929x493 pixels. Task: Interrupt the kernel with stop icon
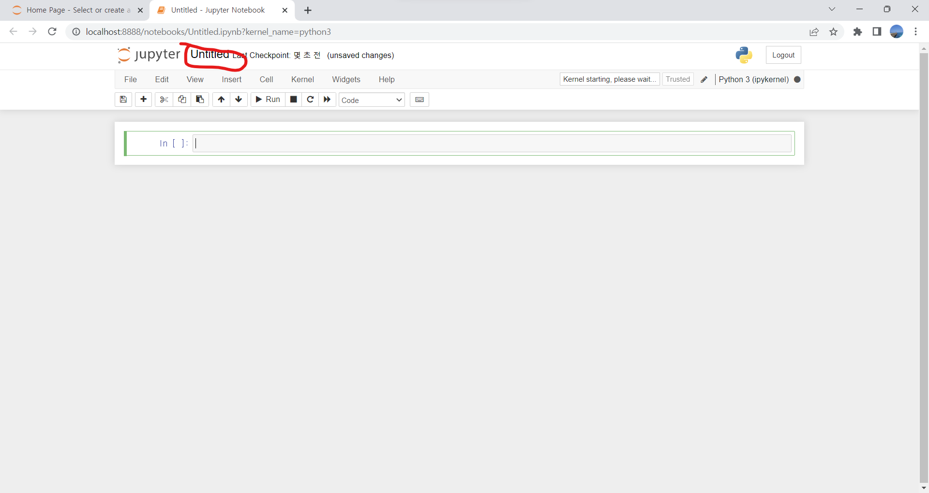click(293, 100)
